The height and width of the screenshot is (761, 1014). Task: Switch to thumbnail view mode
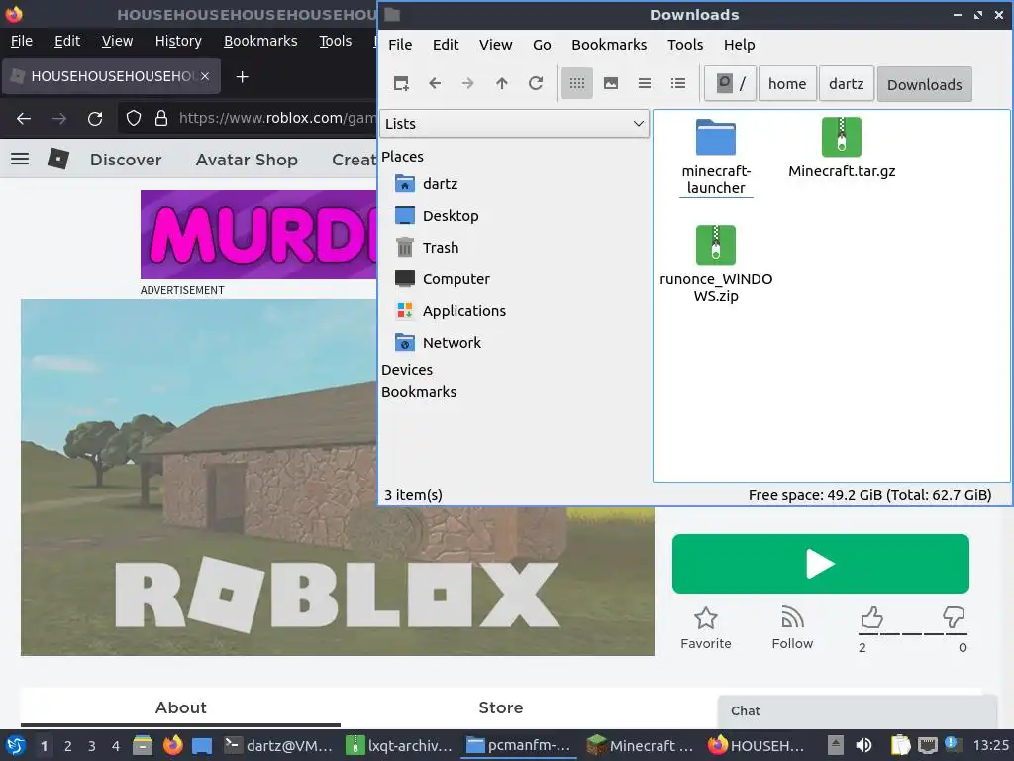[610, 83]
